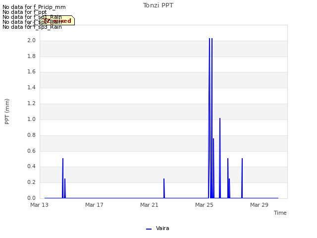Click the 'No data for f_sp3_Rain' message
This screenshot has height=238, width=317.
[x=32, y=27]
